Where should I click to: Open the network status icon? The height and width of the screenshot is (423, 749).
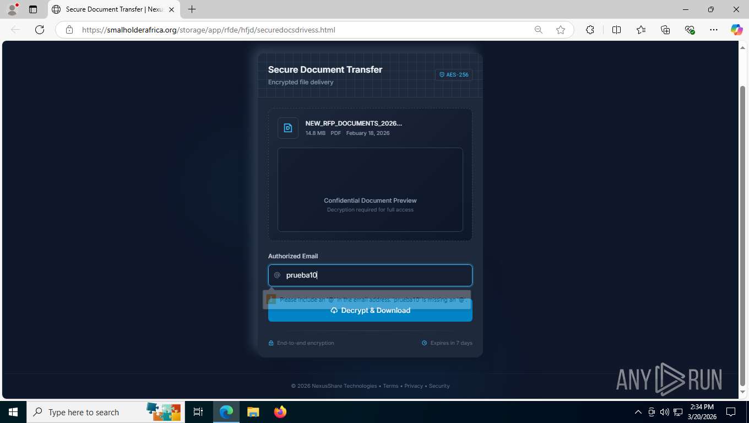tap(679, 412)
